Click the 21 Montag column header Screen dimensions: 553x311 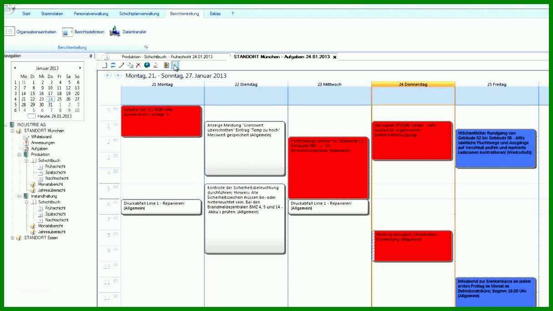tap(162, 84)
